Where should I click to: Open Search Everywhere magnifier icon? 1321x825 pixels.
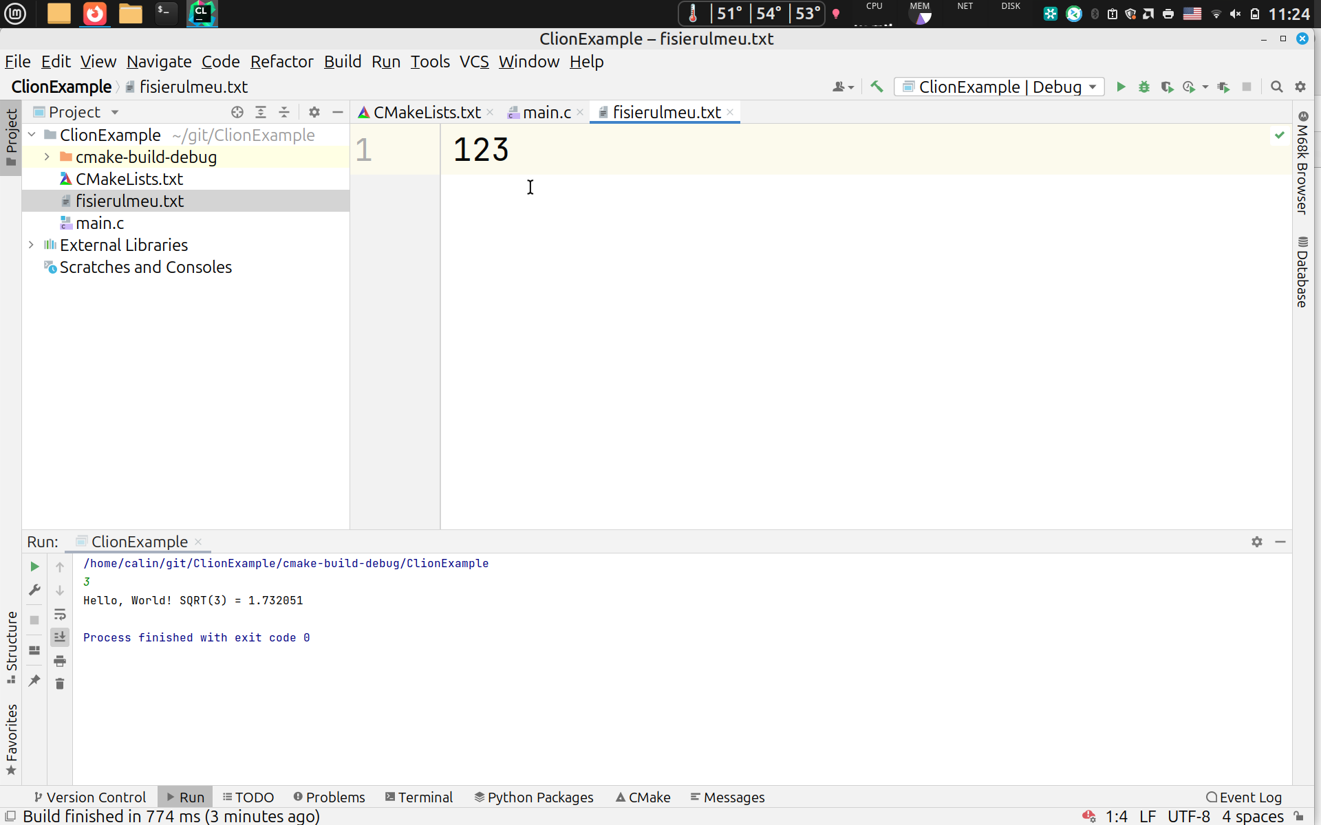coord(1276,87)
